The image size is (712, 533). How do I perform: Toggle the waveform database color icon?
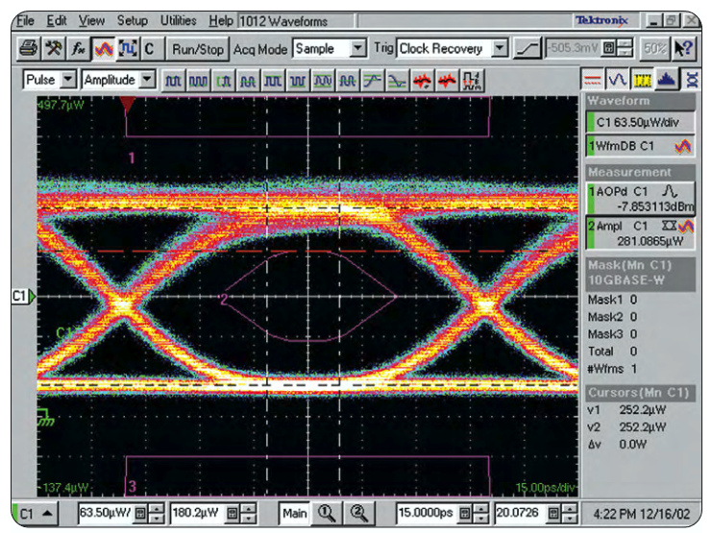click(101, 48)
